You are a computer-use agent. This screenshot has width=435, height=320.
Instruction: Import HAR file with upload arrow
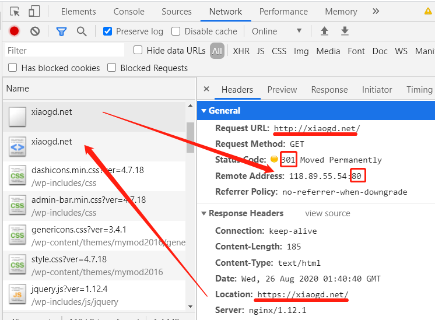pyautogui.click(x=324, y=31)
